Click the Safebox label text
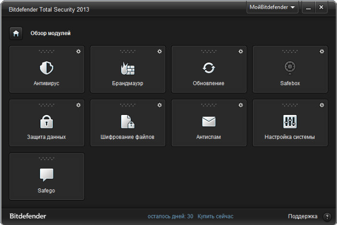 (290, 83)
